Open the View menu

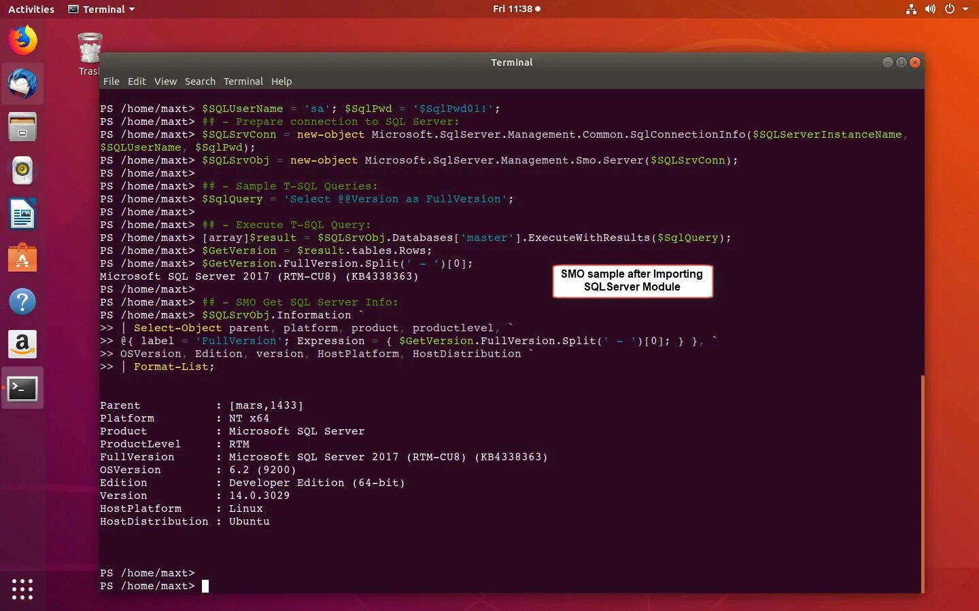tap(165, 81)
